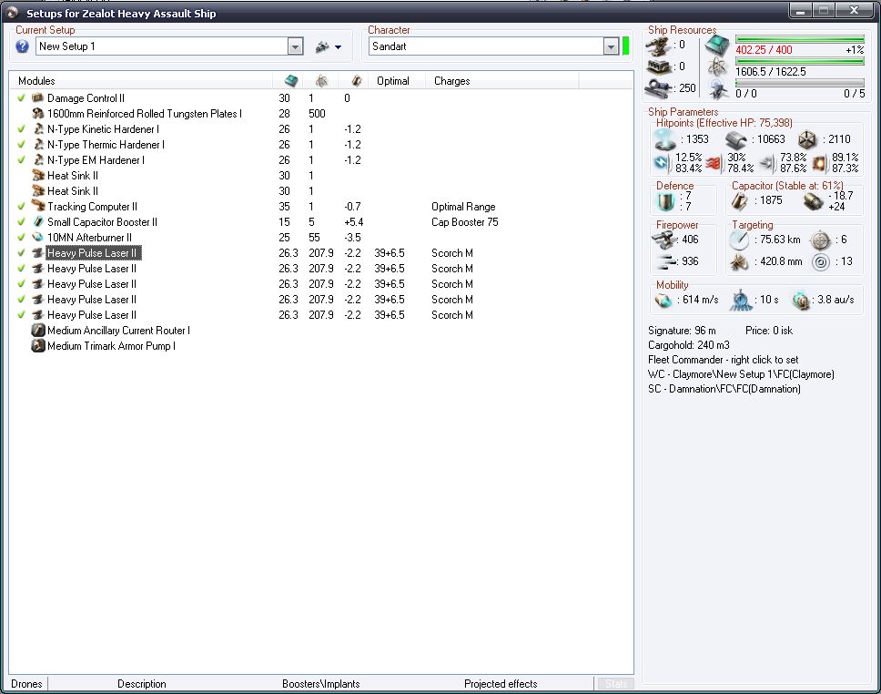Screen dimensions: 881x694
Task: Click the turret hardpoints icon in Ship Resources
Action: pos(657,46)
